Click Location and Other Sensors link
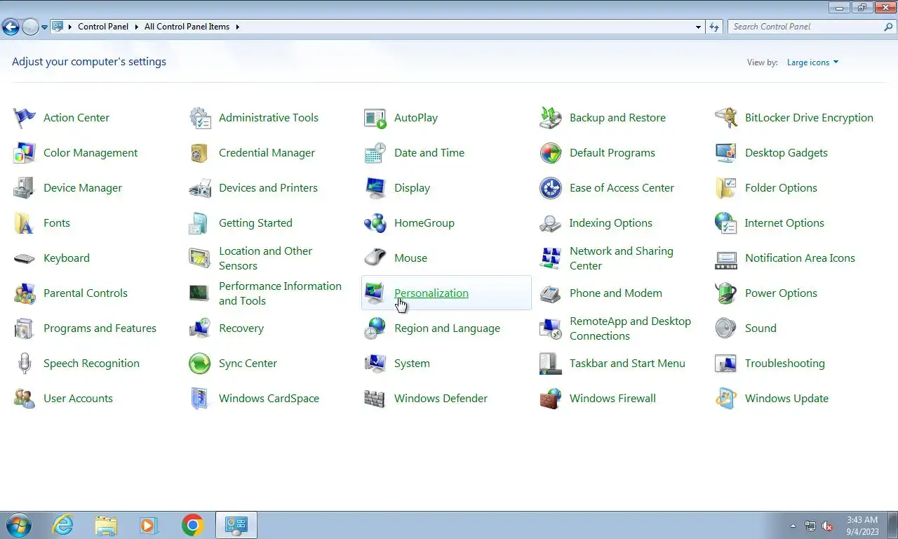 (x=265, y=258)
